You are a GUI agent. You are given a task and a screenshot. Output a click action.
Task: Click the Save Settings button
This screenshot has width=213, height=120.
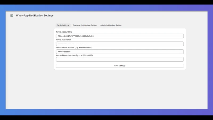tap(120, 66)
